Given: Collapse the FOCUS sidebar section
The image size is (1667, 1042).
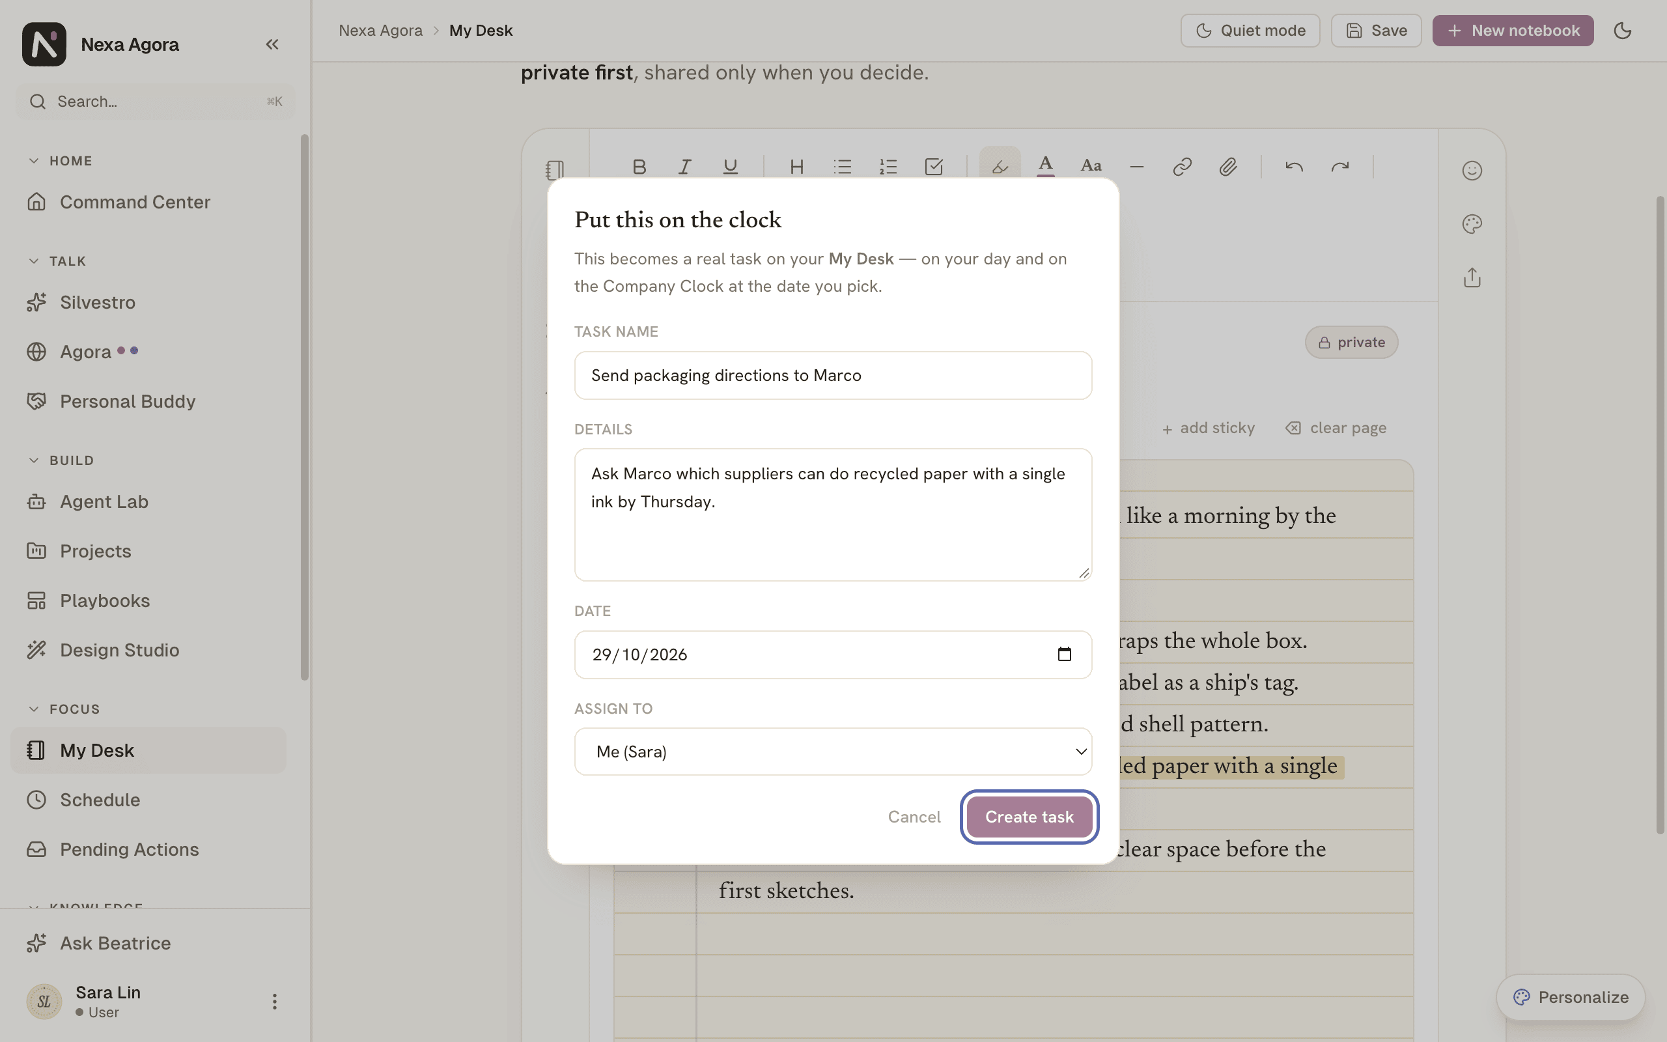Looking at the screenshot, I should tap(63, 709).
